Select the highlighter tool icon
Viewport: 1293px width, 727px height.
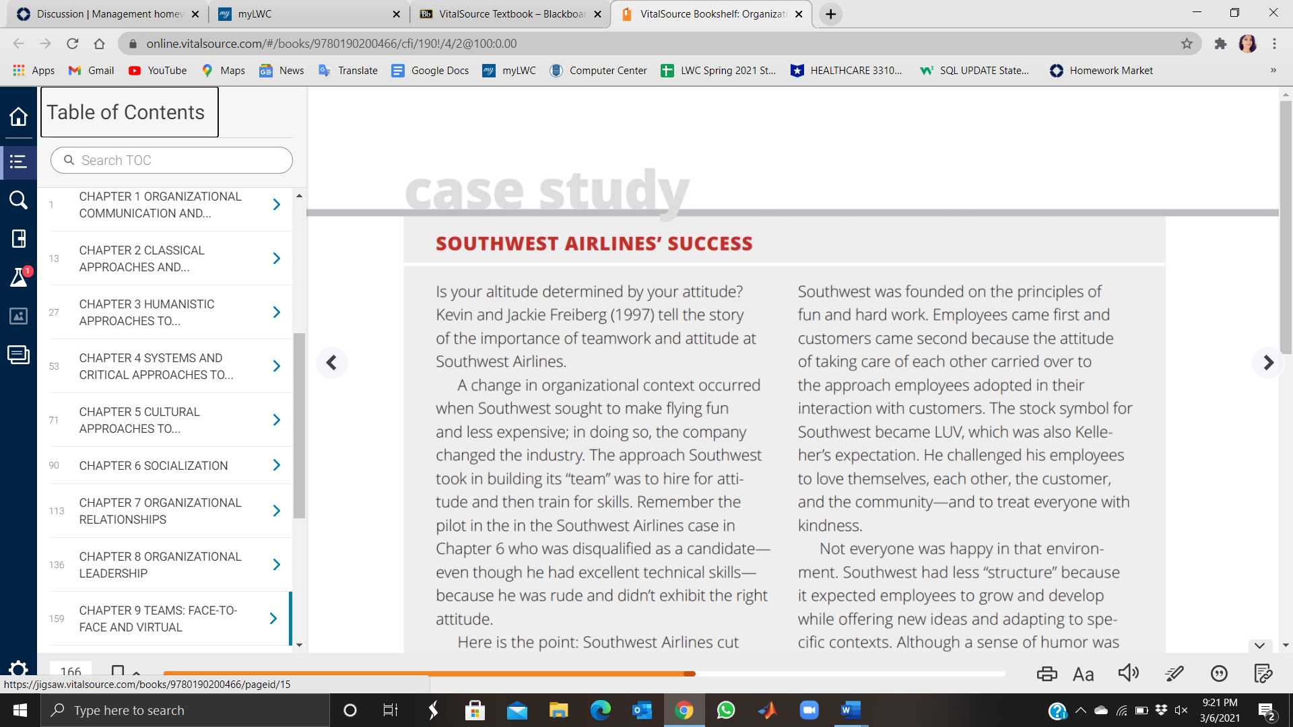click(1174, 673)
